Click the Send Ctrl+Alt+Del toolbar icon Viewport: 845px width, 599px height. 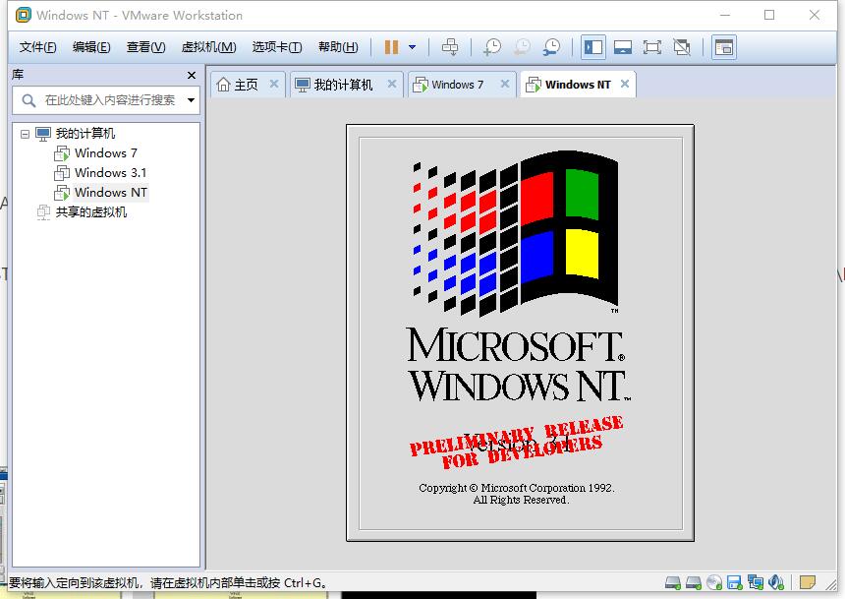pos(450,47)
